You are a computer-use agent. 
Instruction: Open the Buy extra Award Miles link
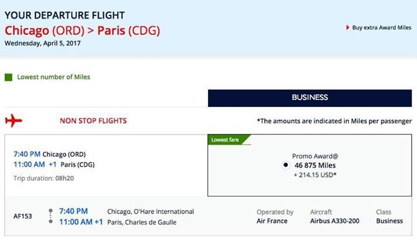[381, 27]
